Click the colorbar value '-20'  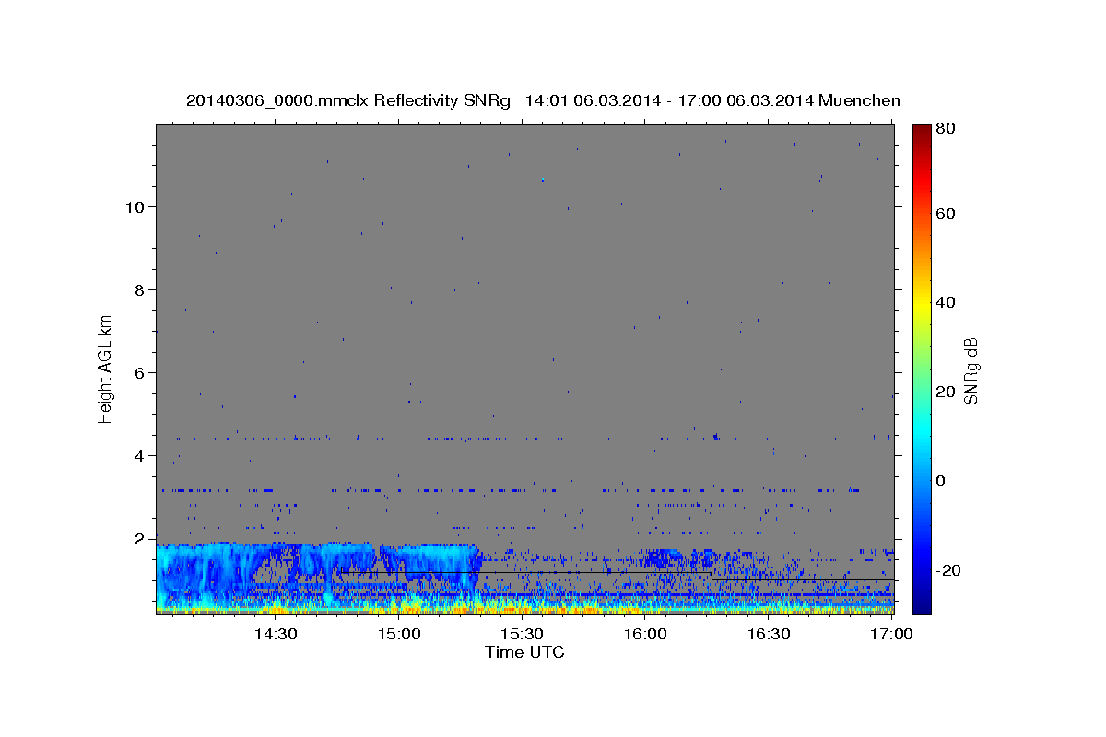(949, 570)
